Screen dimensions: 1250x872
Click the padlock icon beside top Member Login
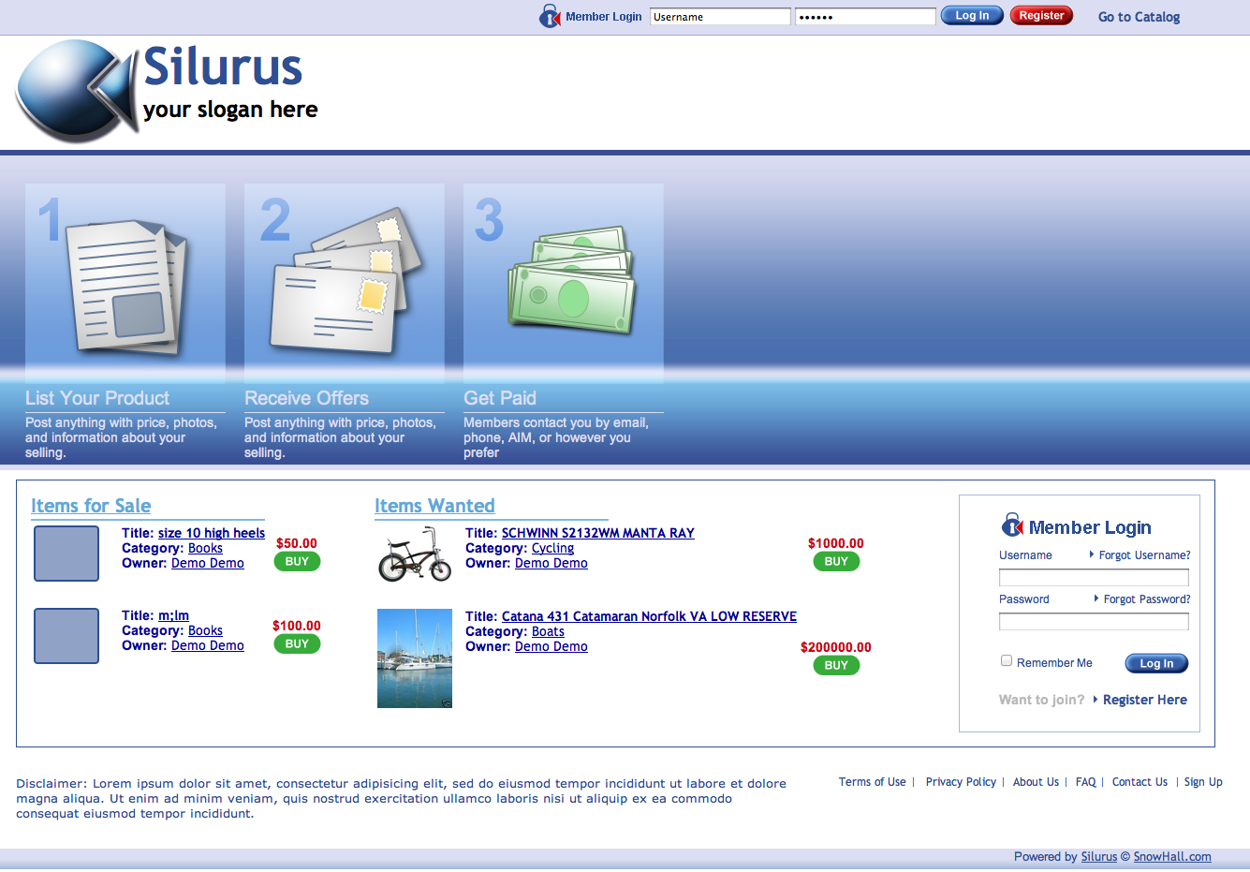click(551, 16)
